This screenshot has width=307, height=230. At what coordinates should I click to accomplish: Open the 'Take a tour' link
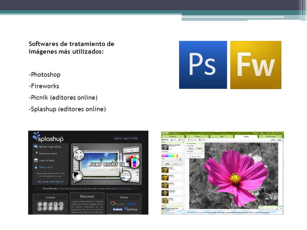tap(46, 167)
